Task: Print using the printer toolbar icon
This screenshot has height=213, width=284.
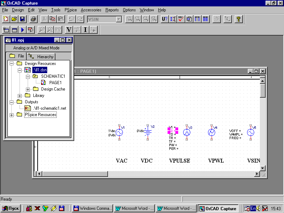Action: point(33,19)
